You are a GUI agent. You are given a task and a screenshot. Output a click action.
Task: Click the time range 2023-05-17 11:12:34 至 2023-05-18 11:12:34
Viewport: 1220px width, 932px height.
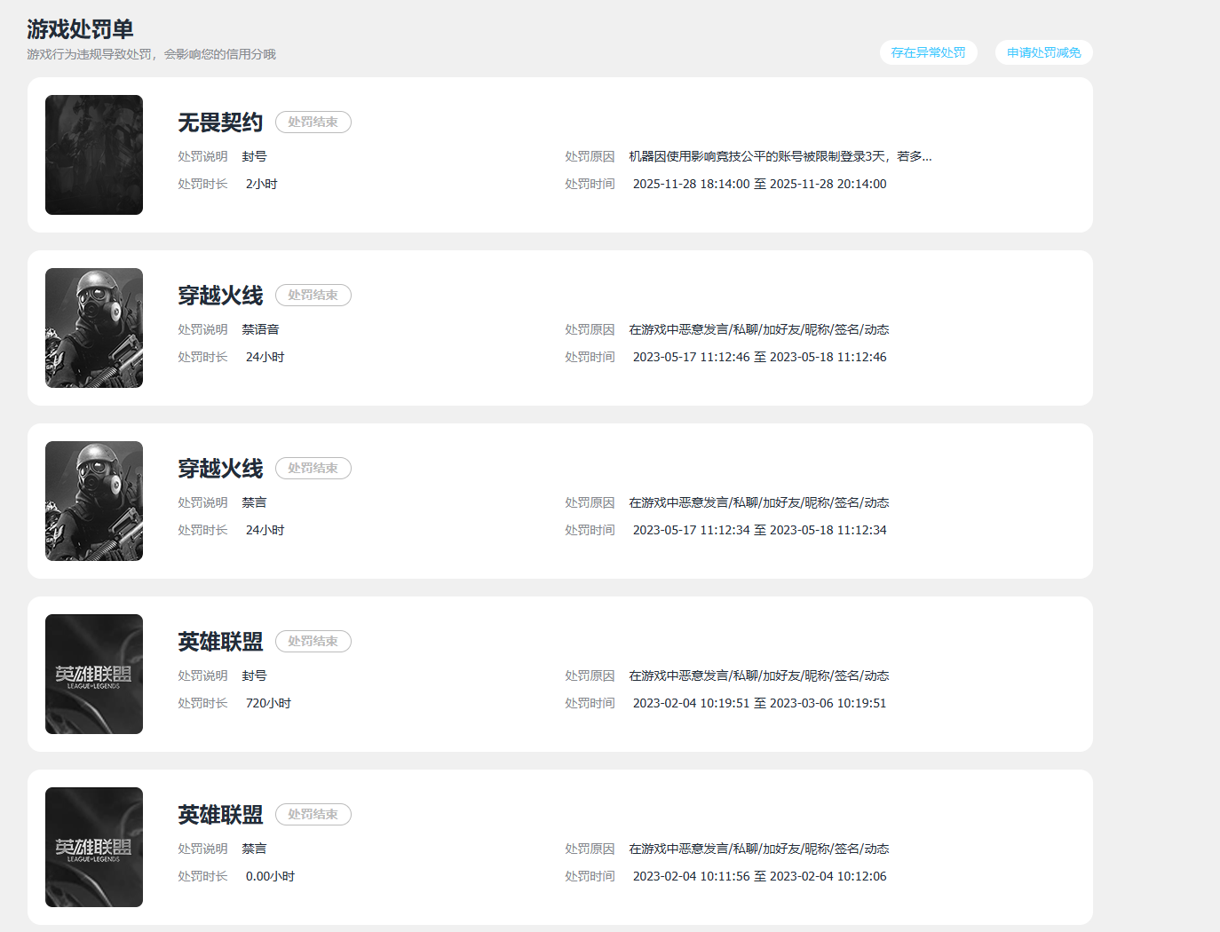click(760, 530)
